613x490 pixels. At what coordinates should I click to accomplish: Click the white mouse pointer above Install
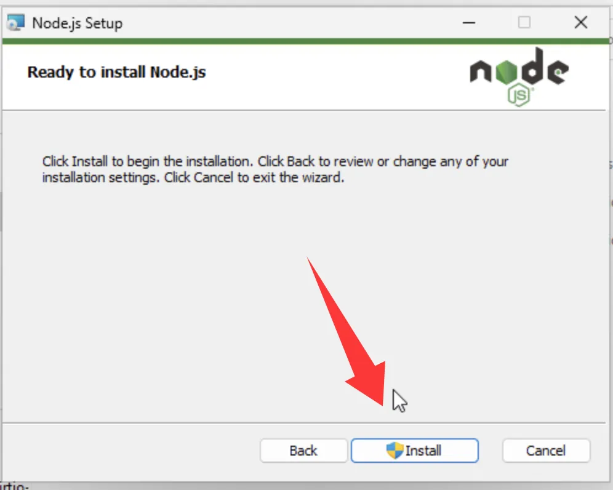click(x=399, y=401)
